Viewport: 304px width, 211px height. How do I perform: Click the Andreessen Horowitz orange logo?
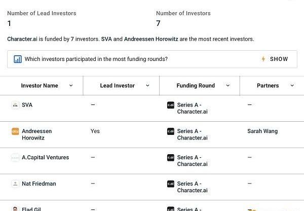15,131
